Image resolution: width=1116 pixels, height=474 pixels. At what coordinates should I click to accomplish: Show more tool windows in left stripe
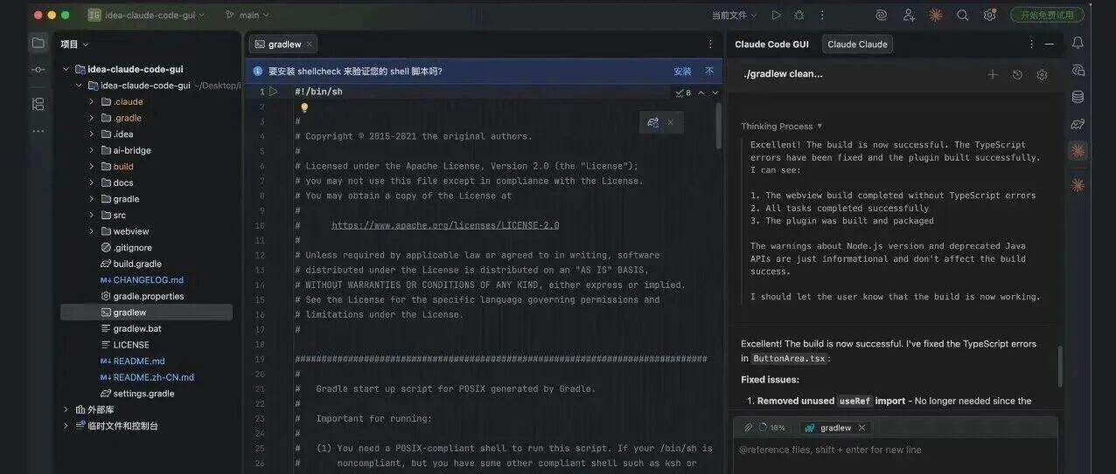coord(38,131)
